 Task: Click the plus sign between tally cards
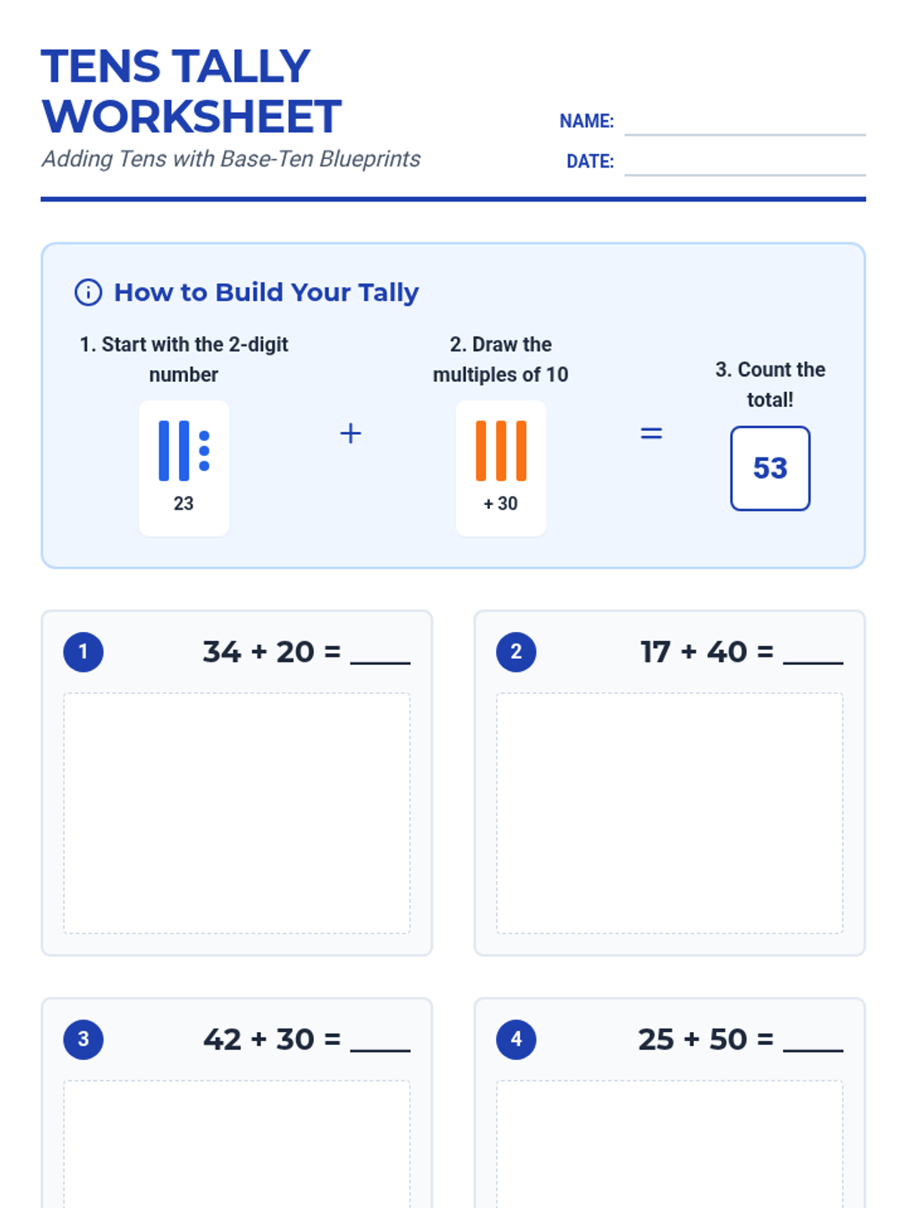point(350,433)
